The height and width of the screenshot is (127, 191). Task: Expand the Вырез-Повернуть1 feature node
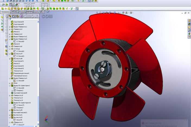click(10, 27)
